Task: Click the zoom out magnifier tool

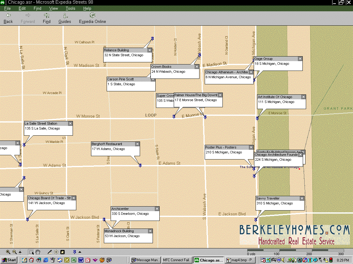Action: click(x=14, y=252)
